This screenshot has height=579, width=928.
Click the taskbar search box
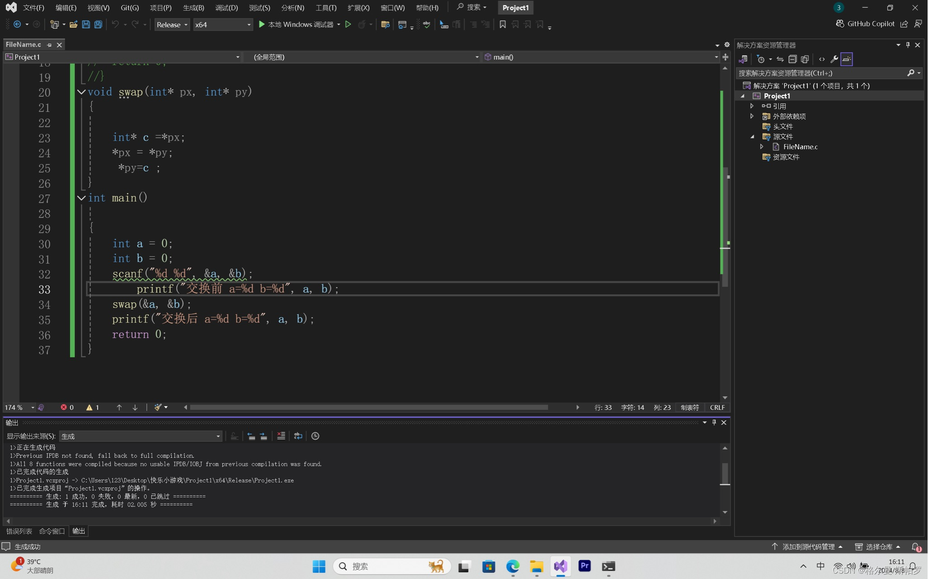pyautogui.click(x=392, y=566)
